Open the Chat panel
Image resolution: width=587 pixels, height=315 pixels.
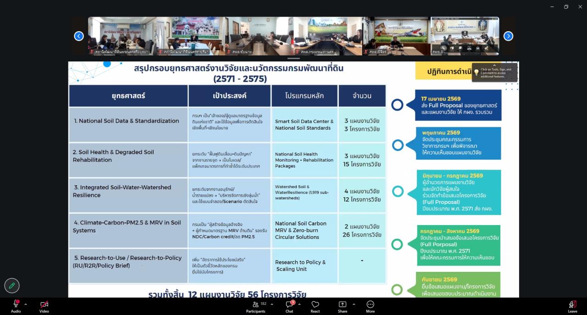289,305
